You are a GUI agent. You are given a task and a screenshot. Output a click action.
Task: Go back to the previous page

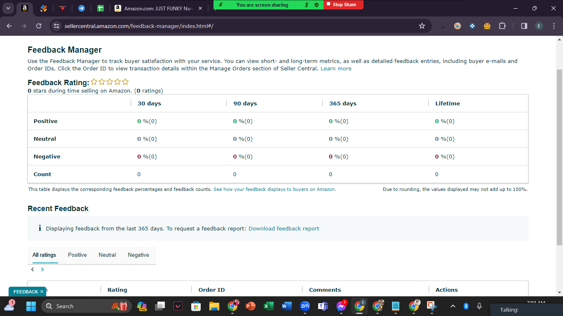click(x=9, y=26)
